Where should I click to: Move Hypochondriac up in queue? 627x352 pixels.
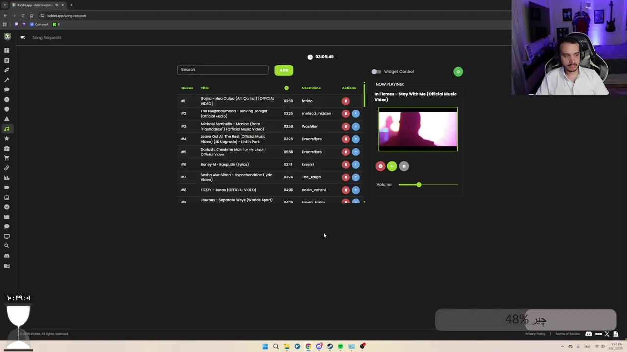[x=356, y=177]
